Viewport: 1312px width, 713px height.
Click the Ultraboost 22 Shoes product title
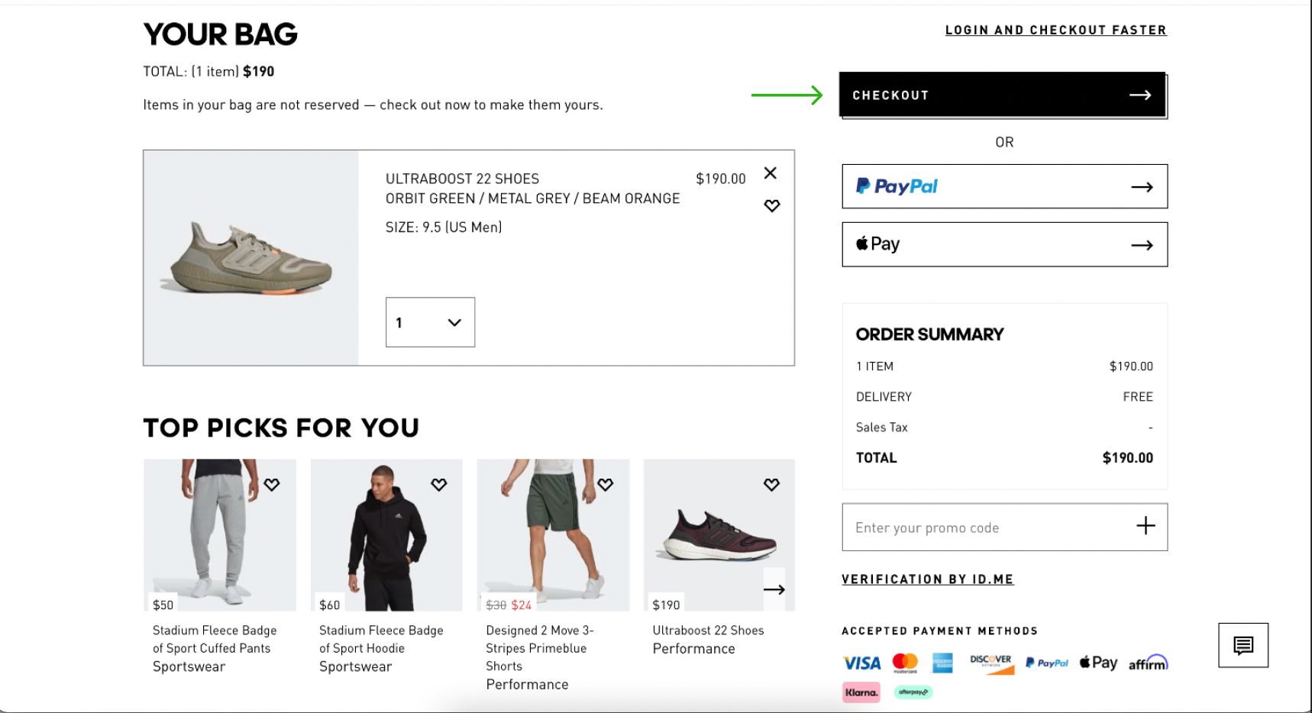[462, 179]
